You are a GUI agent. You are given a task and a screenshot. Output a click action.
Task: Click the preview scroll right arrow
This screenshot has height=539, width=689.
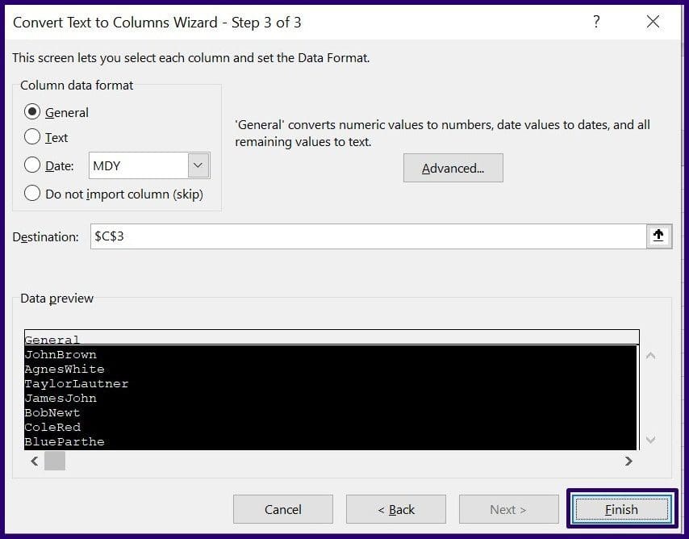tap(628, 461)
